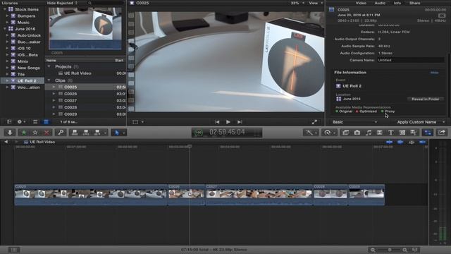Viewport: 451px width, 254px height.
Task: Go back in timeline history arrow
Action: click(x=6, y=142)
